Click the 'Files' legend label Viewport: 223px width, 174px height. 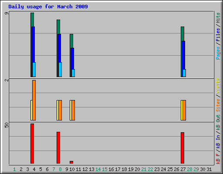tap(218, 35)
